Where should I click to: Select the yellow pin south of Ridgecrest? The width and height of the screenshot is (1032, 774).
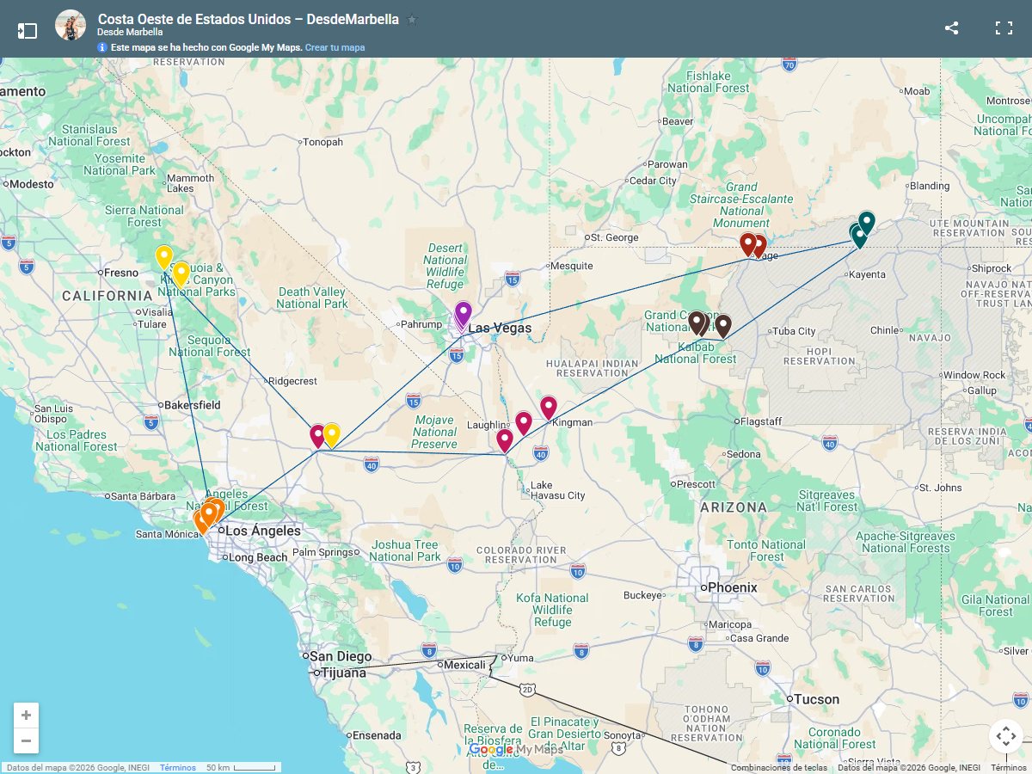(331, 435)
